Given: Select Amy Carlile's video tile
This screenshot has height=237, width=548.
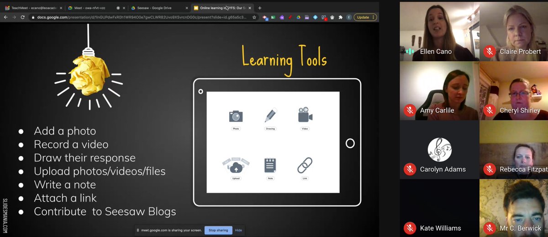Looking at the screenshot, I should tap(439, 90).
